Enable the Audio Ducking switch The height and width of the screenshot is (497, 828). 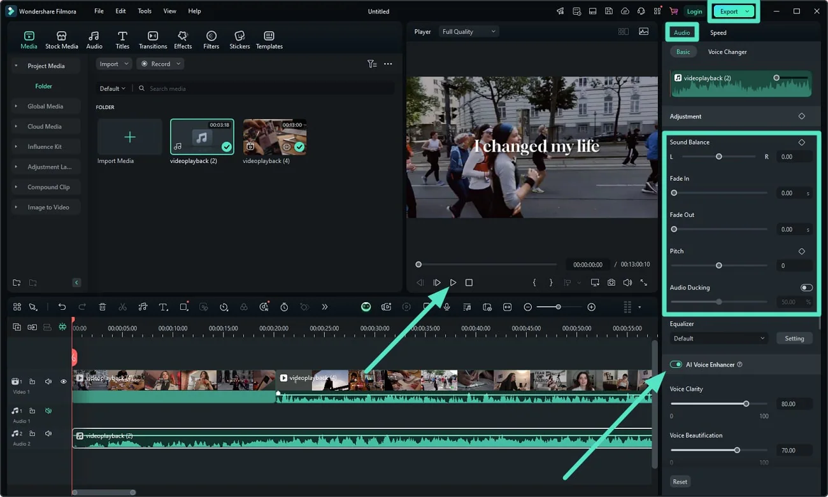pos(806,288)
